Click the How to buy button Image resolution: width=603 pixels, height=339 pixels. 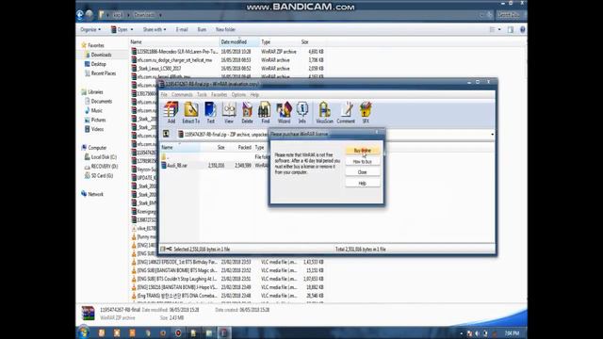tap(363, 161)
